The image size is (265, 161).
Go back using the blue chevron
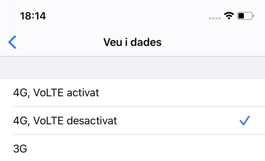tap(12, 42)
